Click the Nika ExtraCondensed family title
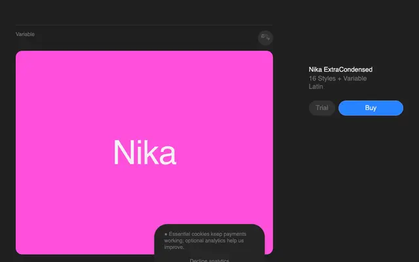This screenshot has width=419, height=262. click(x=340, y=69)
